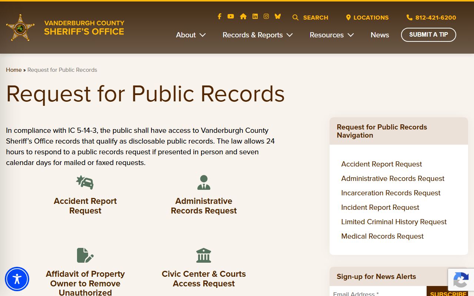Screen dimensions: 474x296
Task: Click the Nextdoor house icon
Action: point(243,16)
